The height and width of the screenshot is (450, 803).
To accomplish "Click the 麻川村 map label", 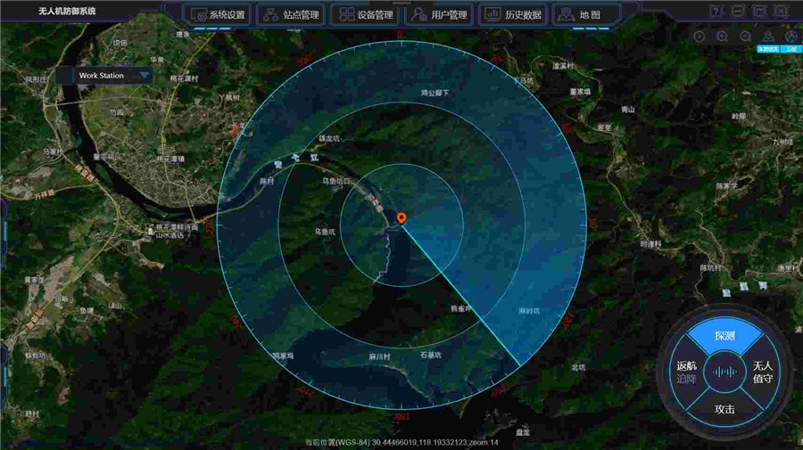I will coord(379,357).
